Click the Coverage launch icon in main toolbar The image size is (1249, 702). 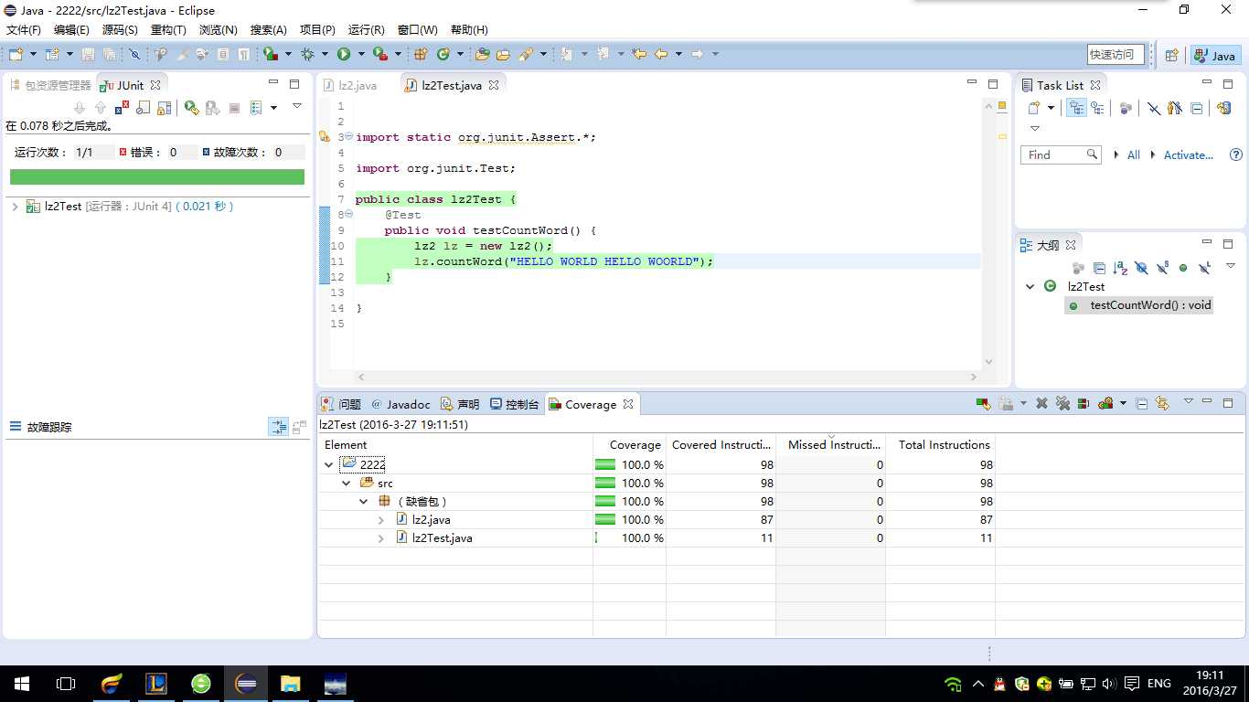coord(271,54)
